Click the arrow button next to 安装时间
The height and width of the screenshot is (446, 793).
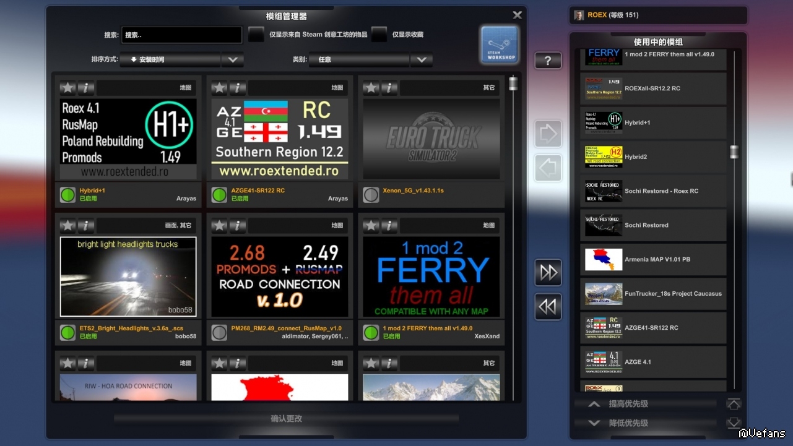point(233,60)
